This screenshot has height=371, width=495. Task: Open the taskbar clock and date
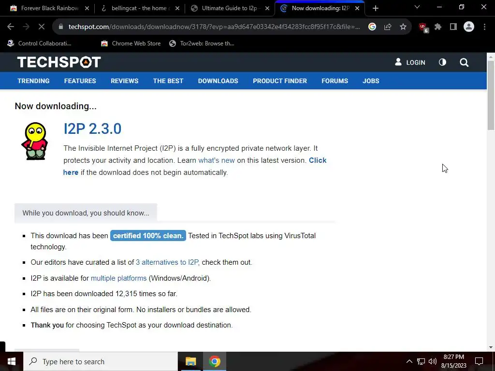click(453, 361)
